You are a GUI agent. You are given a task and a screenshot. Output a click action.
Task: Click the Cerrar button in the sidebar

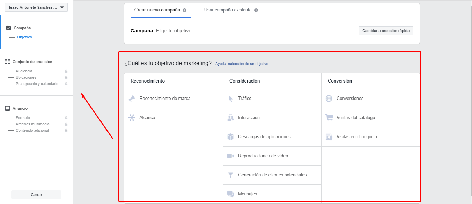point(36,195)
